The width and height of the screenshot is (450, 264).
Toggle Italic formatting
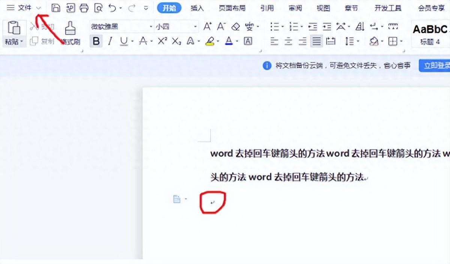(110, 41)
